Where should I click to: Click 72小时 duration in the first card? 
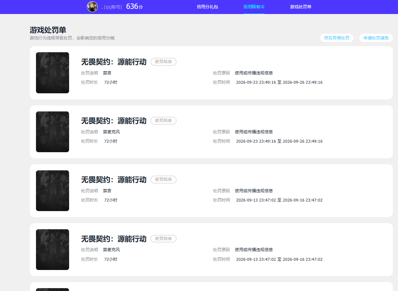pyautogui.click(x=111, y=82)
